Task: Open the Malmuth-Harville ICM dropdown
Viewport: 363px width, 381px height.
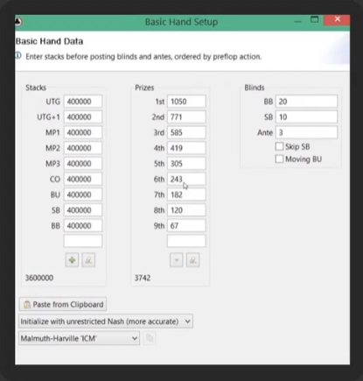Action: coord(79,338)
